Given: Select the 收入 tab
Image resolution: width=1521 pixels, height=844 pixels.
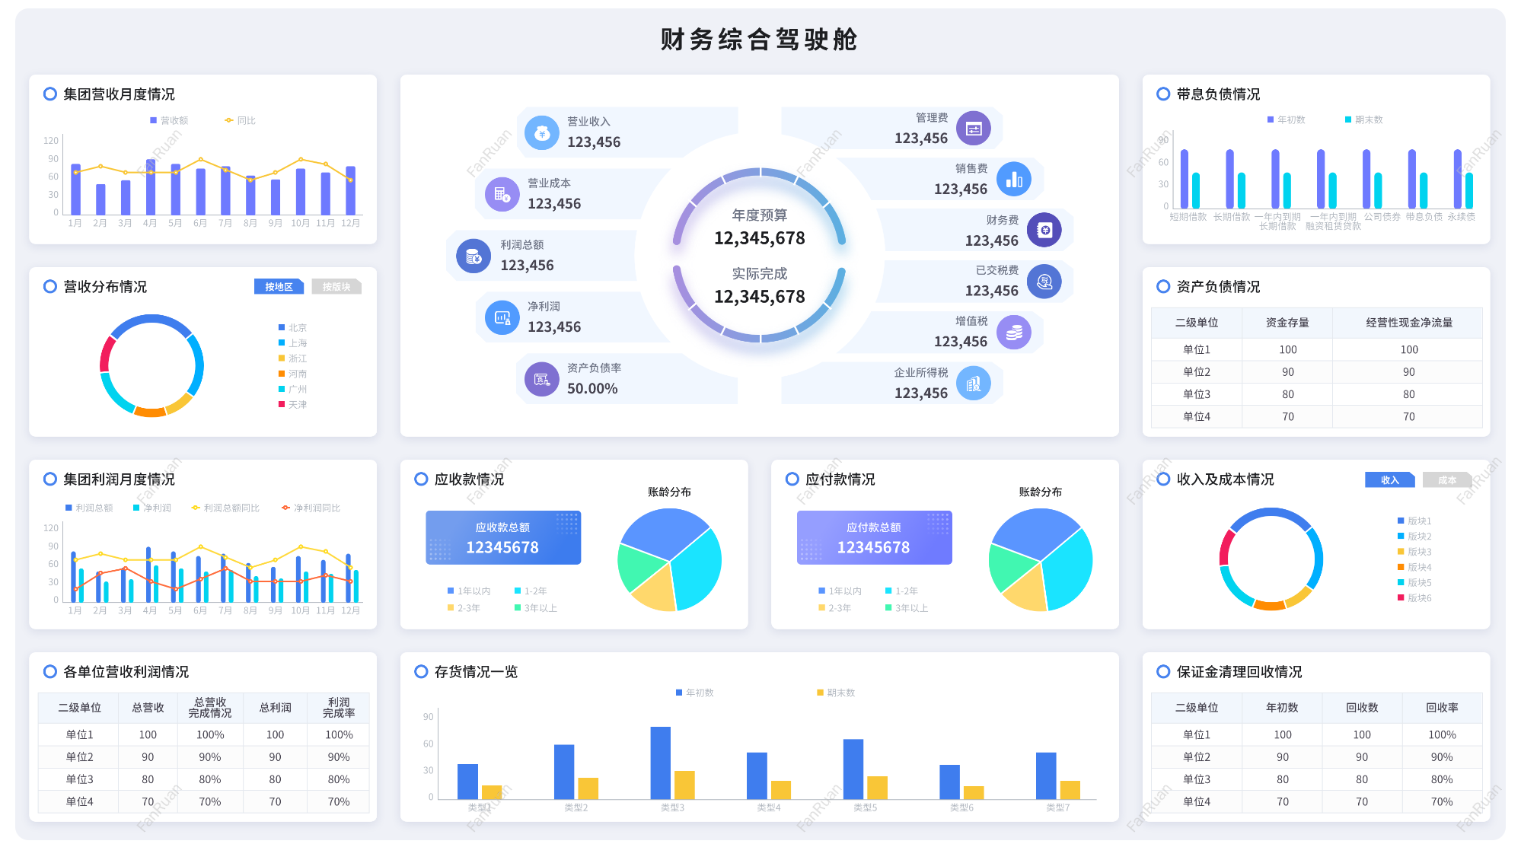Looking at the screenshot, I should 1389,480.
